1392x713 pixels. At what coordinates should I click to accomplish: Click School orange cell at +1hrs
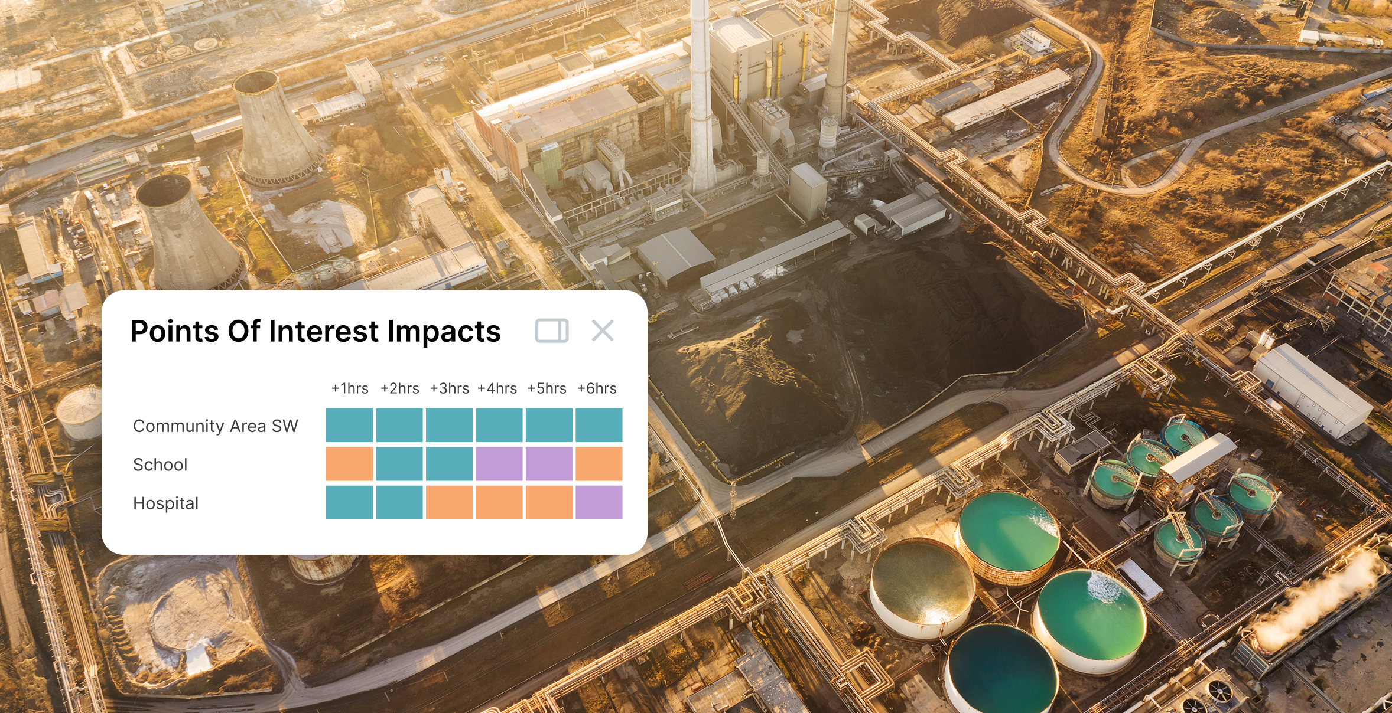(x=350, y=464)
